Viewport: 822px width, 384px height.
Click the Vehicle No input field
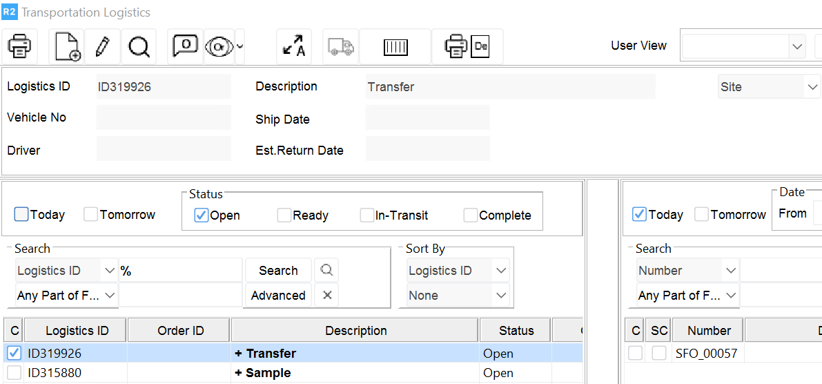click(x=164, y=118)
